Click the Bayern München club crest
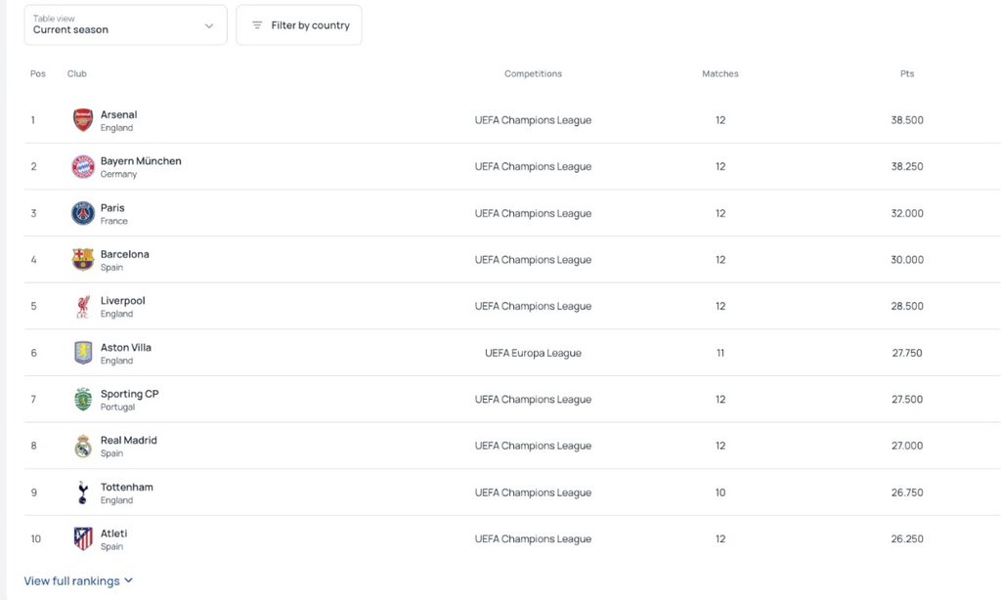The height and width of the screenshot is (600, 1001). [x=83, y=166]
